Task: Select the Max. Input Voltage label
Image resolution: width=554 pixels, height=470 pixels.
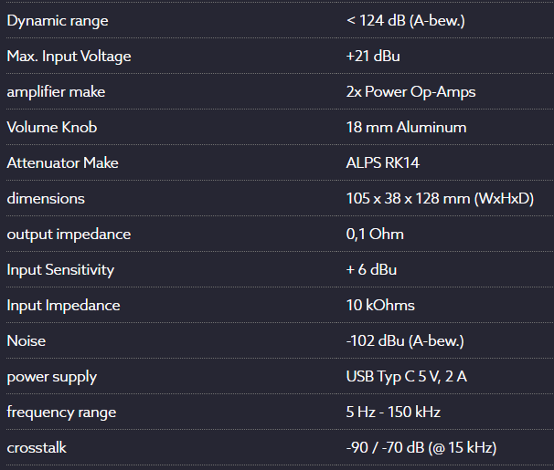Action: [x=69, y=56]
